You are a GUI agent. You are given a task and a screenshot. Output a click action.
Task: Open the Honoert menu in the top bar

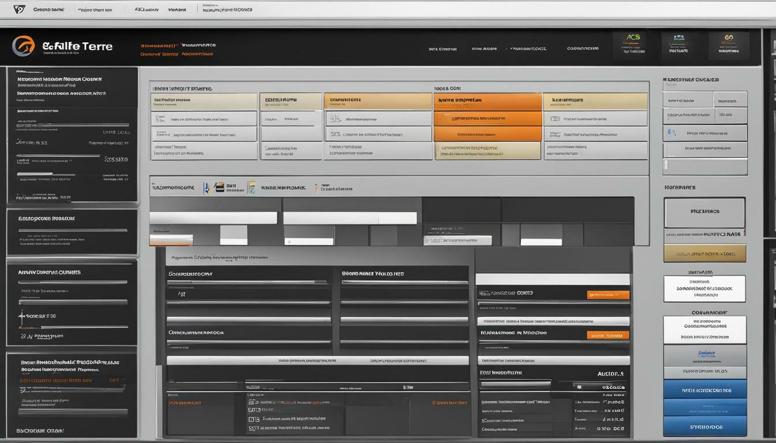pos(177,9)
